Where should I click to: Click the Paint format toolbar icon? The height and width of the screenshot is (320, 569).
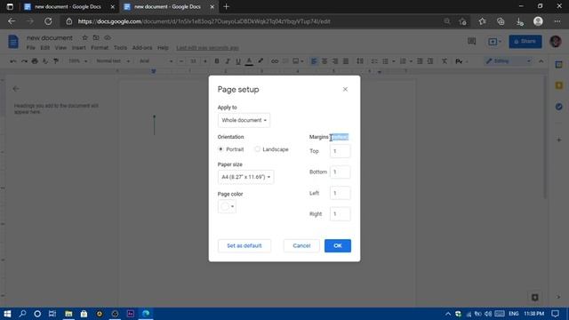[x=56, y=61]
